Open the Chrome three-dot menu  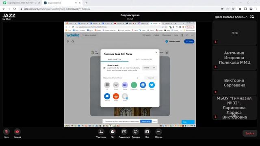click(x=256, y=9)
